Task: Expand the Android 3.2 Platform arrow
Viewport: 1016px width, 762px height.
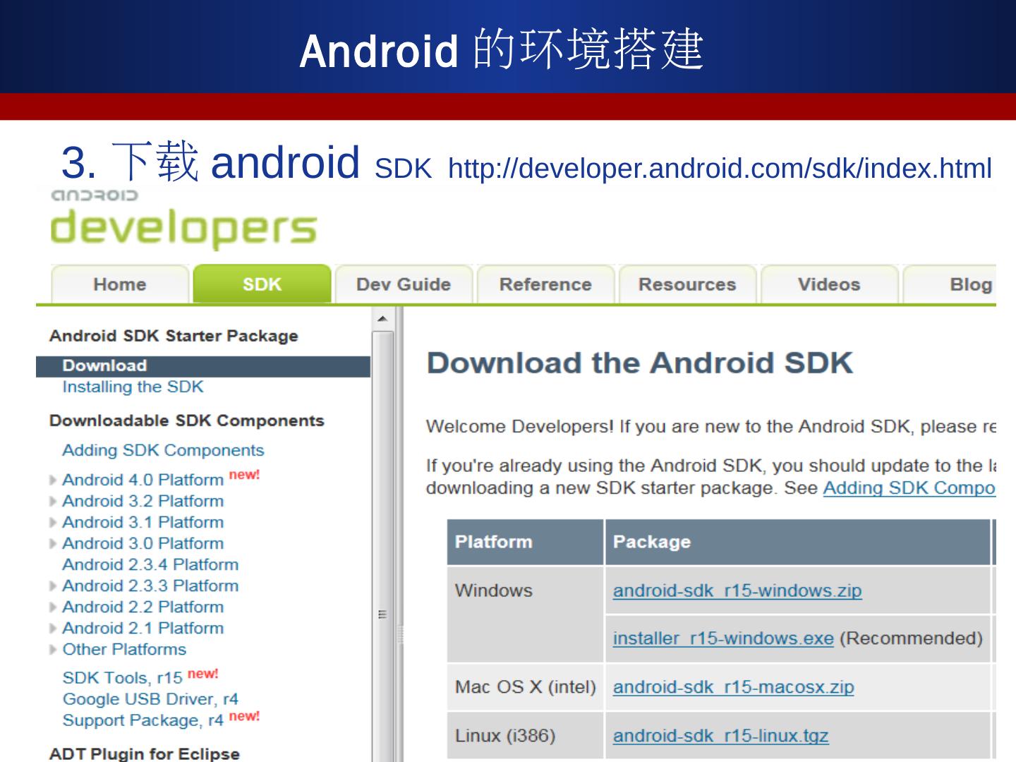Action: (54, 502)
